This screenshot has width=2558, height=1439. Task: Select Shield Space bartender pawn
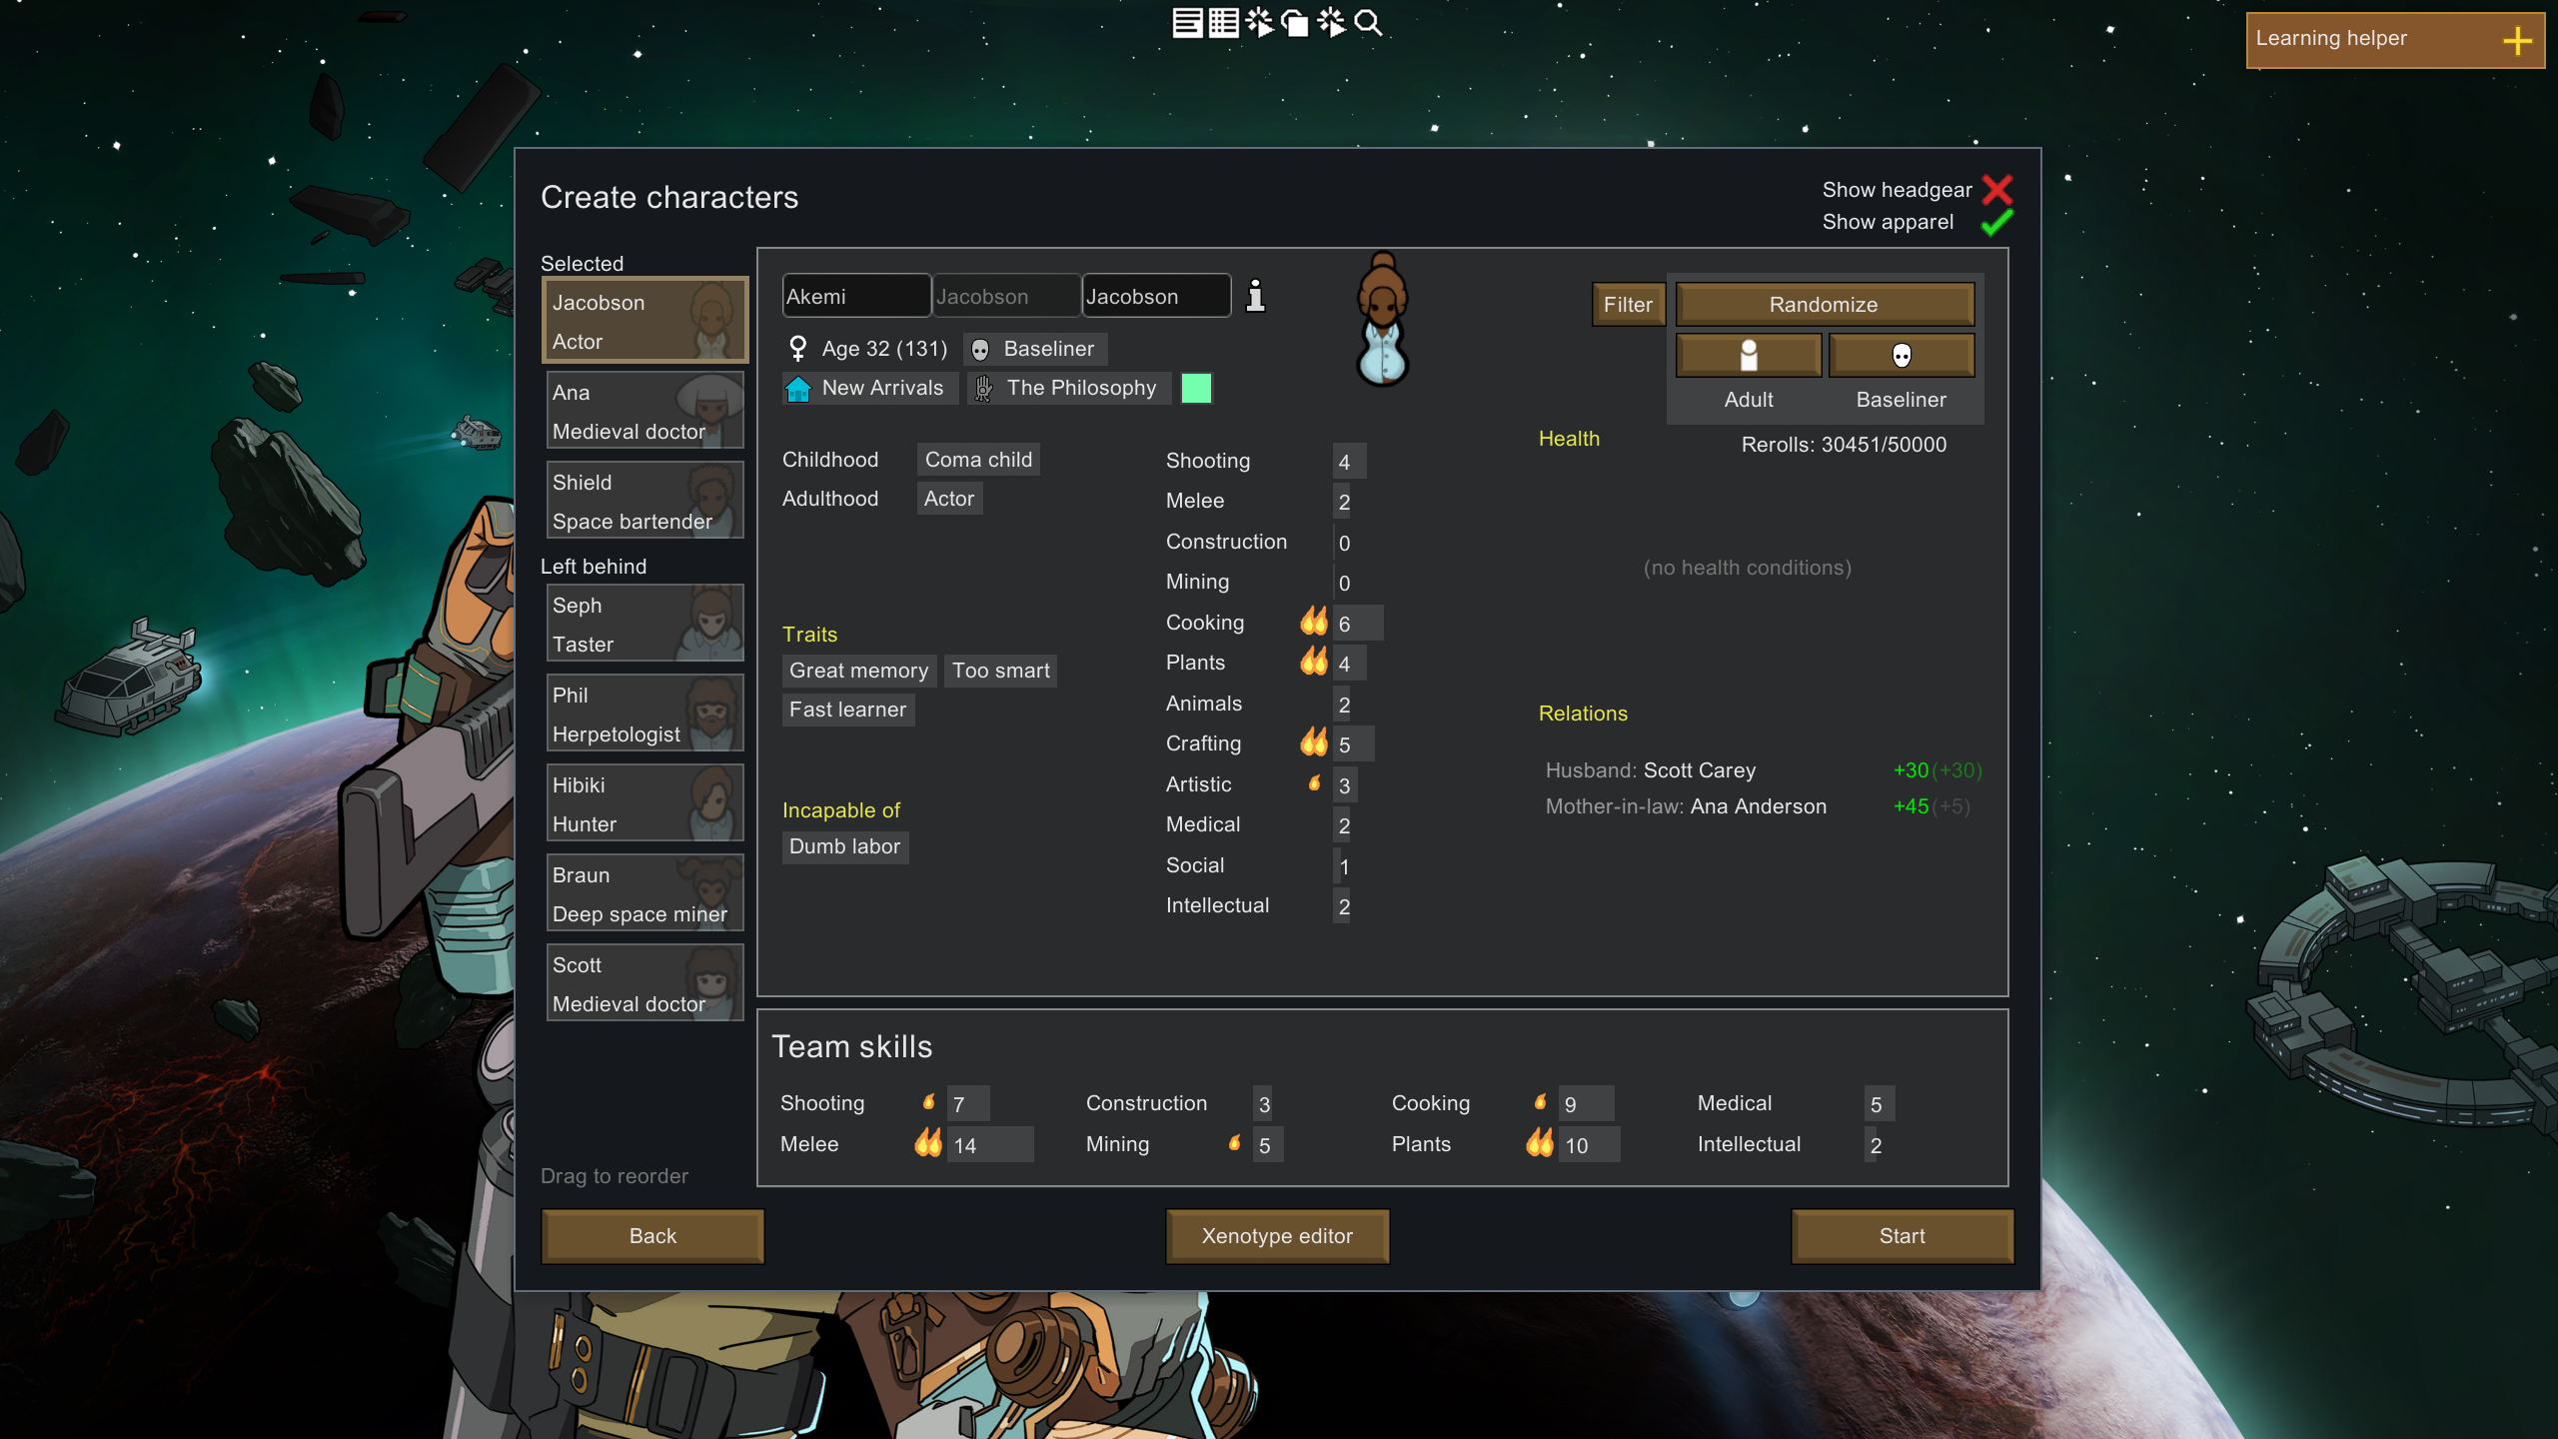[x=644, y=501]
